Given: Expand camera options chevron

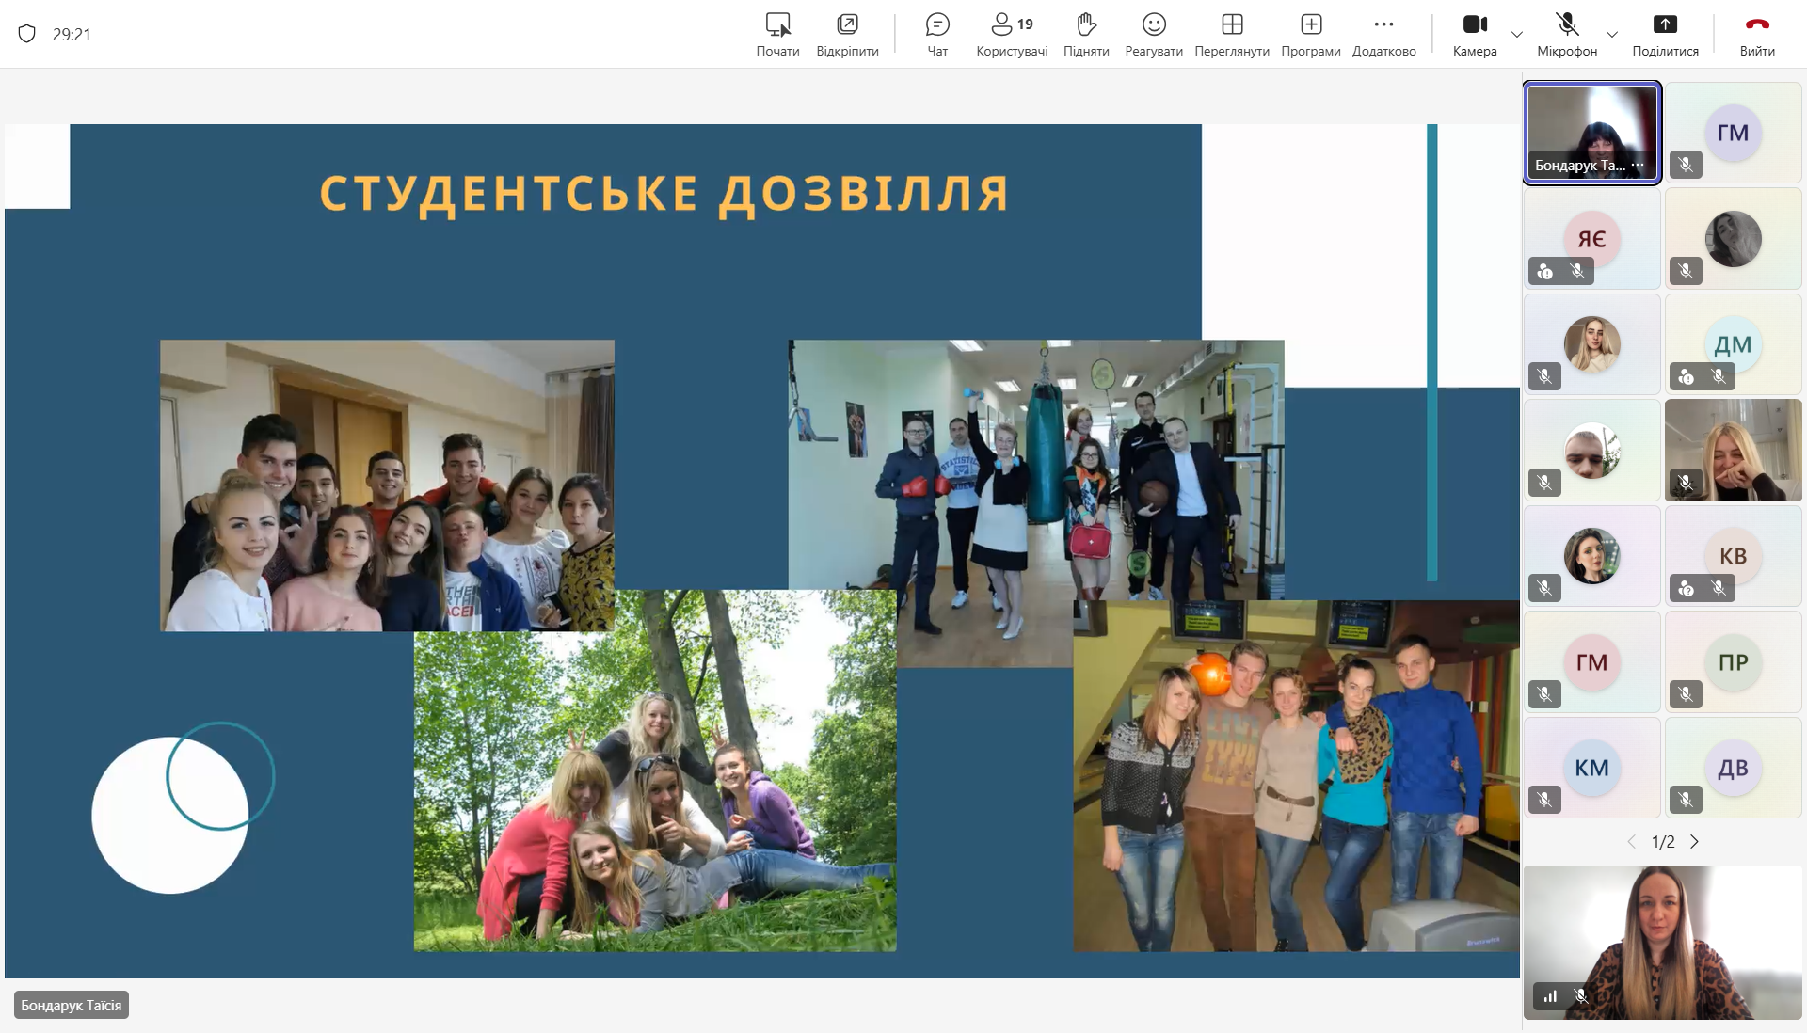Looking at the screenshot, I should [1517, 35].
